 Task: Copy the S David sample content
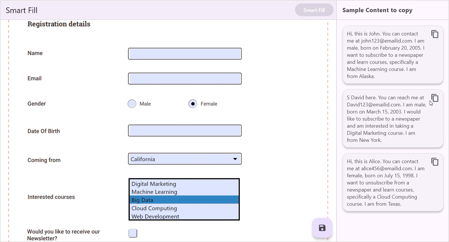(435, 98)
